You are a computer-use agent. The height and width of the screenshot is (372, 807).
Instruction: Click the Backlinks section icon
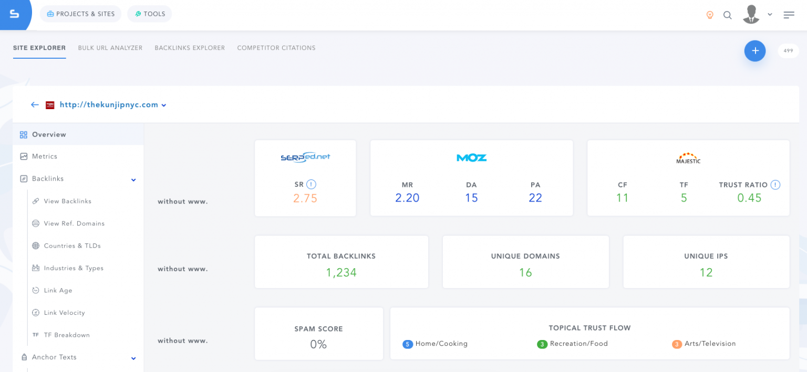point(24,179)
